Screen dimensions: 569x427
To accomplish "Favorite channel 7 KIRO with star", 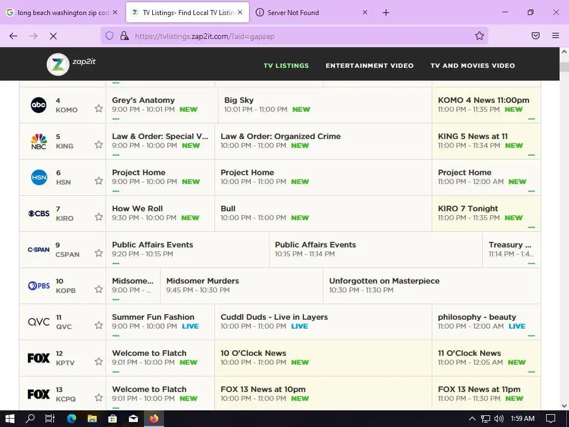I will click(99, 217).
